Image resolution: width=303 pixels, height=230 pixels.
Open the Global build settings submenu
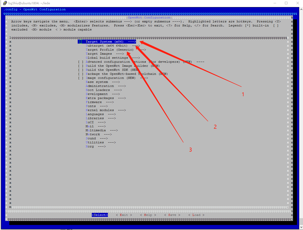[x=113, y=58]
